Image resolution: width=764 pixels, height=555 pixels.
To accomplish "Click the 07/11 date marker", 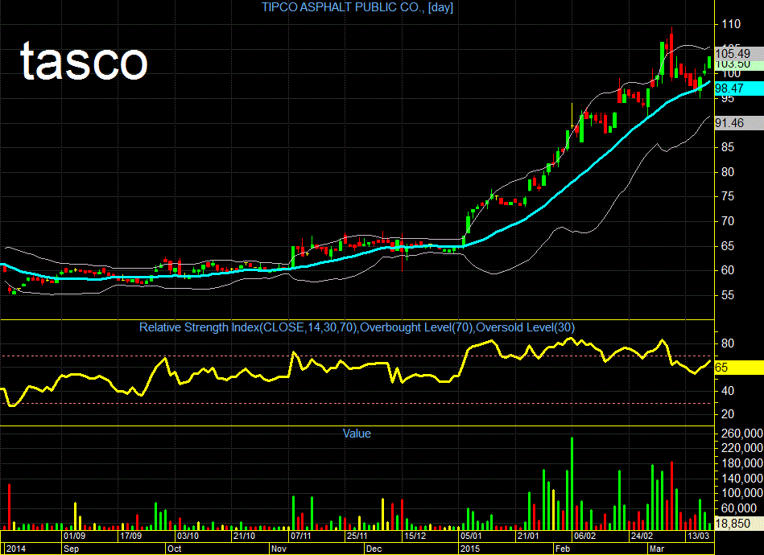I will [x=300, y=536].
